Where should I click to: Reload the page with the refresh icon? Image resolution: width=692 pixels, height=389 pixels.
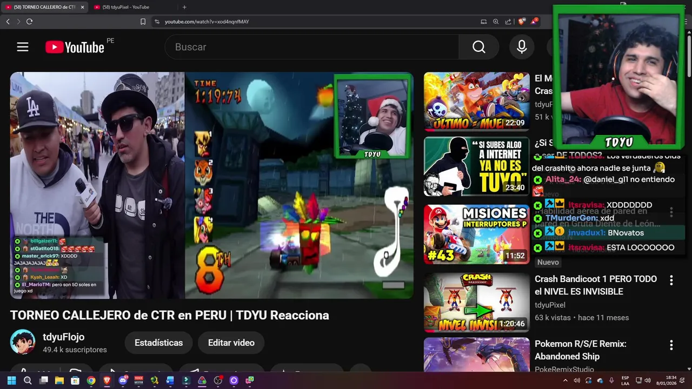(29, 22)
